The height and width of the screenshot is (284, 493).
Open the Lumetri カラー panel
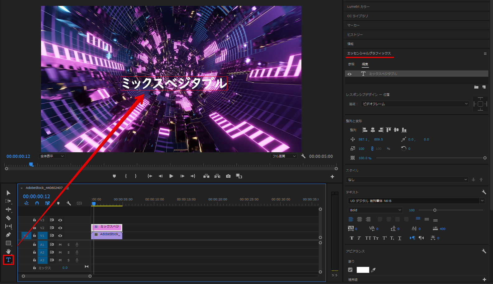tap(358, 7)
